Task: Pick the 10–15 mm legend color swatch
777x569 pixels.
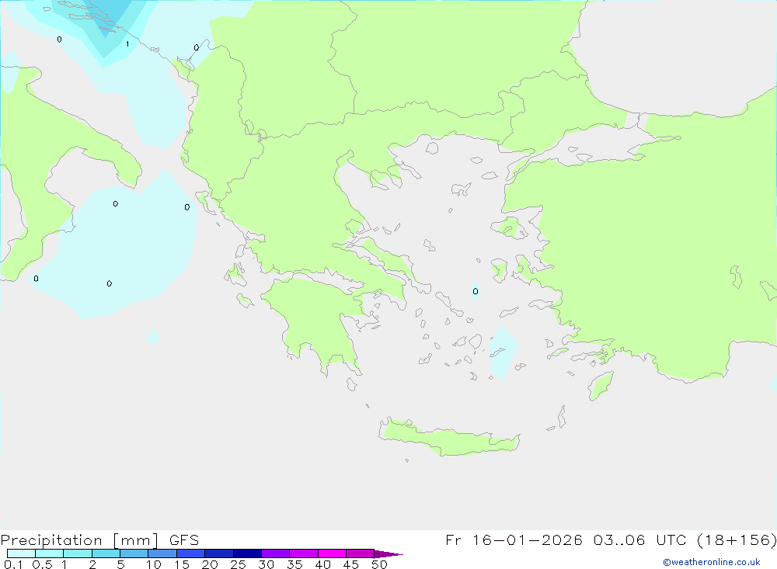Action: pos(162,553)
